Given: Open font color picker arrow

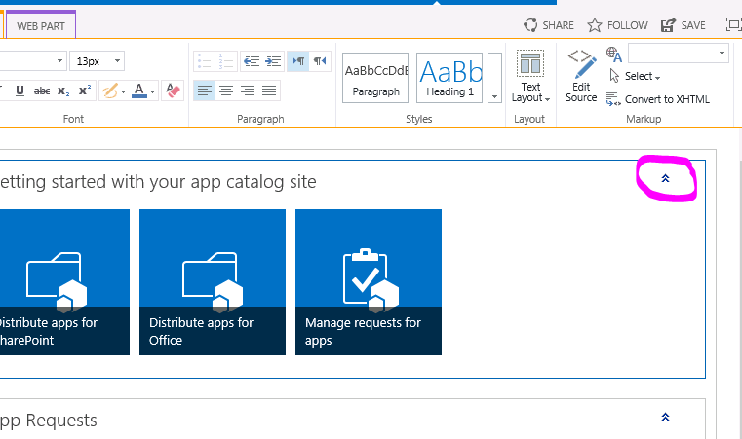Looking at the screenshot, I should pos(154,91).
